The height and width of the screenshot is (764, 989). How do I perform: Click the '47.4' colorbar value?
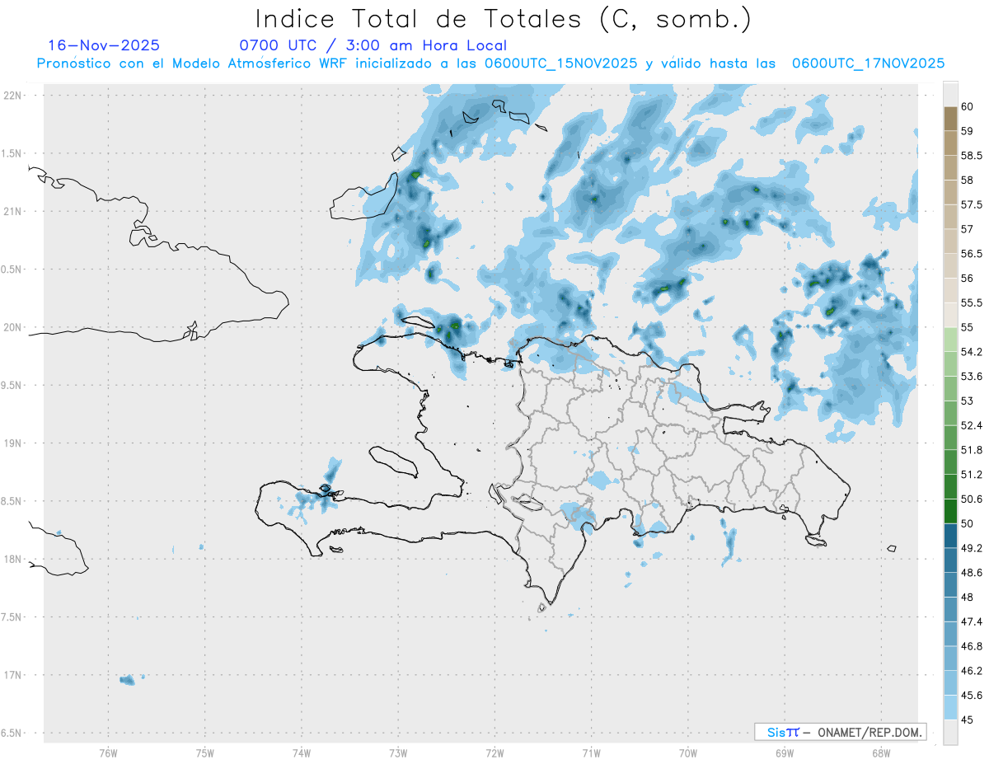coord(972,621)
